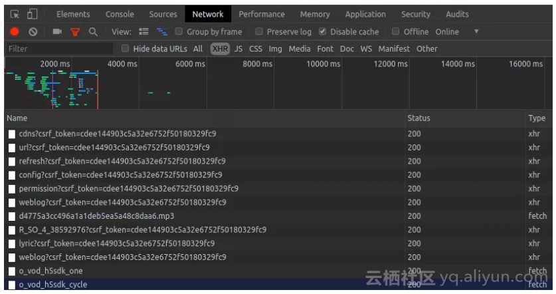The width and height of the screenshot is (556, 294).
Task: Filter requests by Font
Action: (325, 49)
